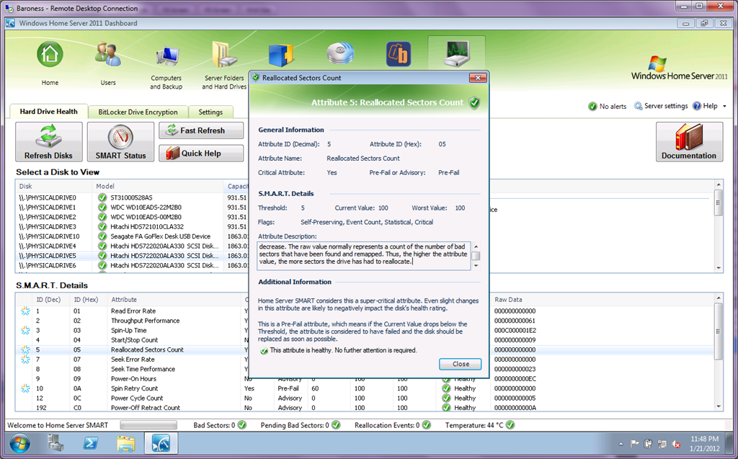Click the stacked disc navigation icon
Screen dimensions: 738x459
point(340,54)
